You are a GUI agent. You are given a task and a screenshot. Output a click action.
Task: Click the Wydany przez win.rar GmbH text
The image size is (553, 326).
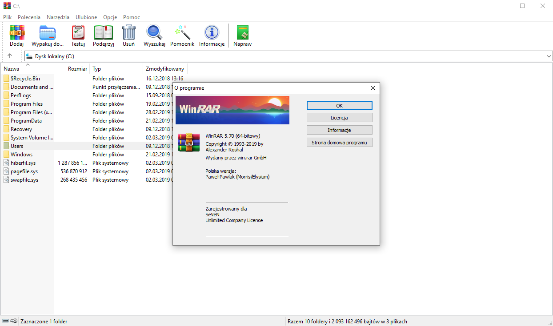[x=236, y=158]
